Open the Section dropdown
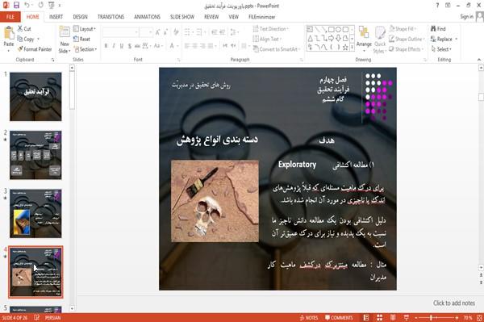The image size is (484, 322). [x=86, y=49]
